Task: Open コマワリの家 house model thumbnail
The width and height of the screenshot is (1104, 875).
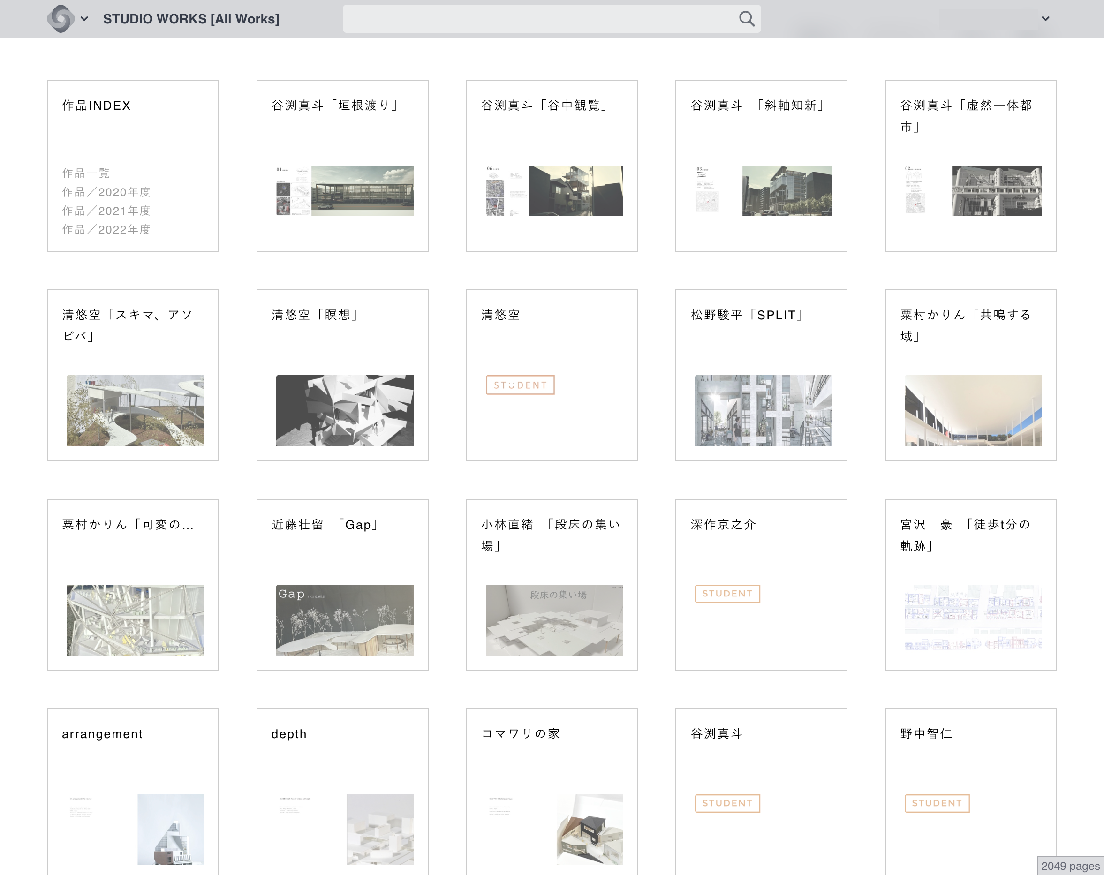Action: (590, 830)
